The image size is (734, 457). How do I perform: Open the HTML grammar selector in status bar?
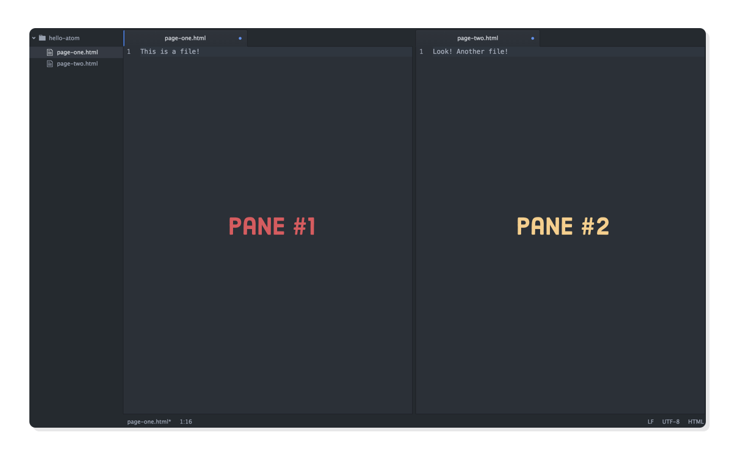pyautogui.click(x=696, y=421)
